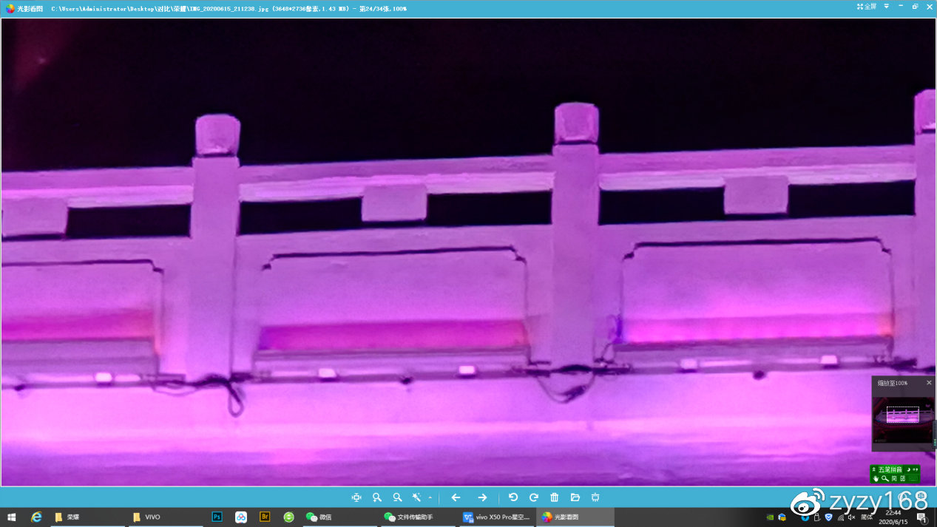Open the title bar dropdown menu arrow
Screen dimensions: 937x527
pyautogui.click(x=886, y=7)
